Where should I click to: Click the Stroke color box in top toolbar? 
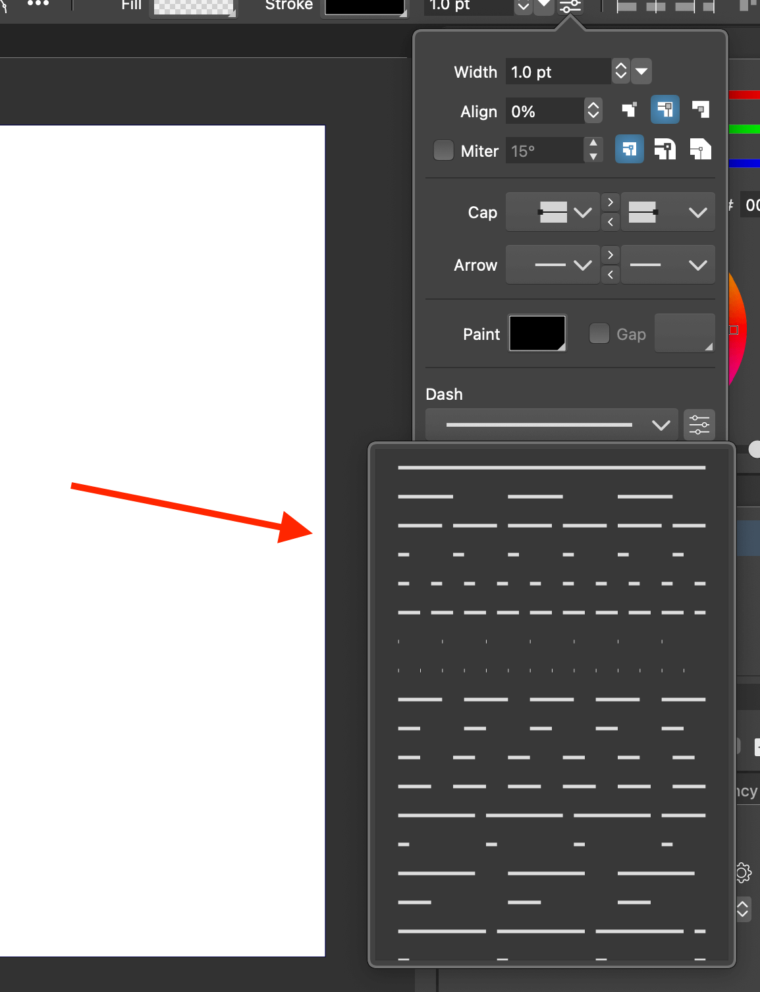(x=365, y=7)
